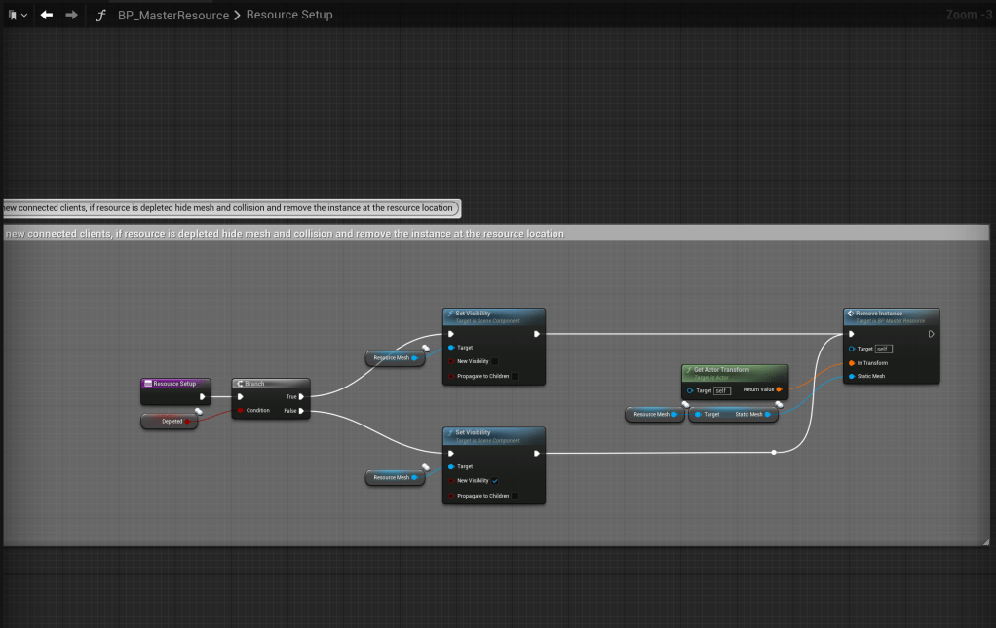Screen dimensions: 996x628
Task: Click the reroute dot on the execution wire
Action: point(774,452)
